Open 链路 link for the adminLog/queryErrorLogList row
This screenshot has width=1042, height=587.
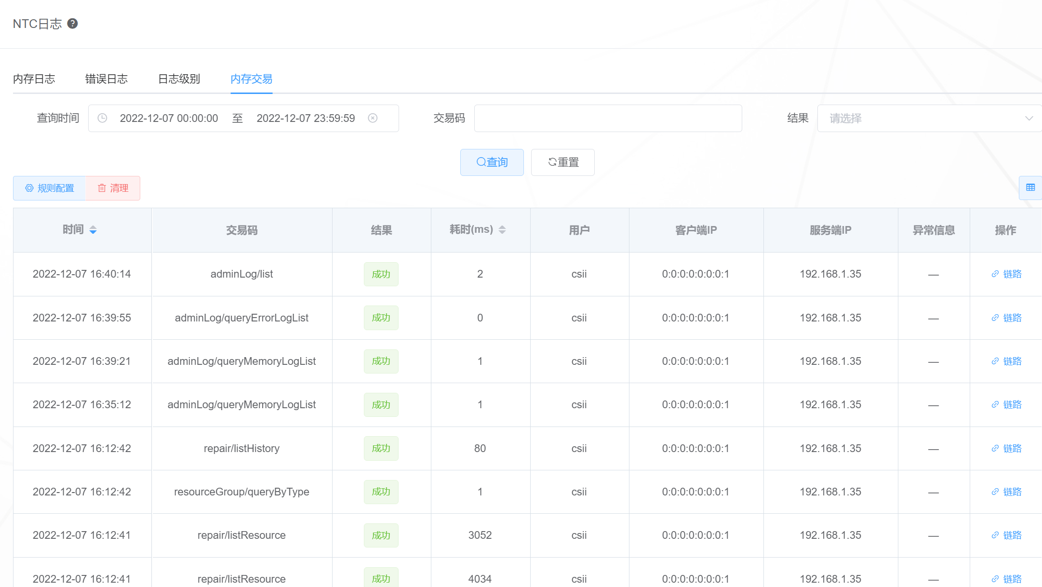pyautogui.click(x=1006, y=318)
